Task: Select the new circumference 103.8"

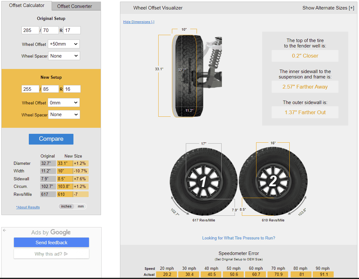Action: 65,186
